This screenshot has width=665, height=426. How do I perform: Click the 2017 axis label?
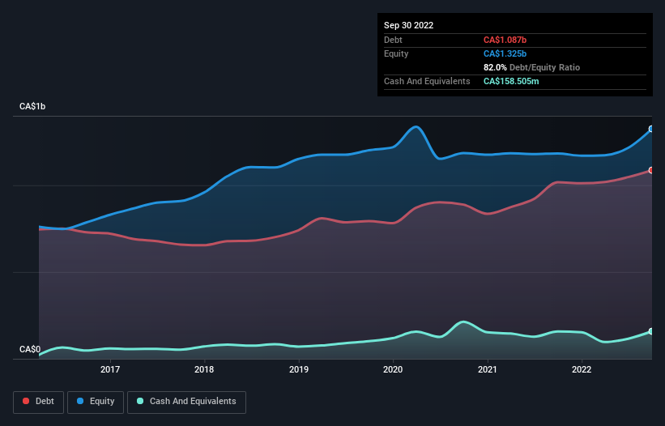point(110,369)
